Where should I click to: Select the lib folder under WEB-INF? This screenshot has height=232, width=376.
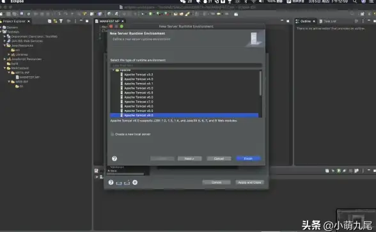tap(19, 86)
